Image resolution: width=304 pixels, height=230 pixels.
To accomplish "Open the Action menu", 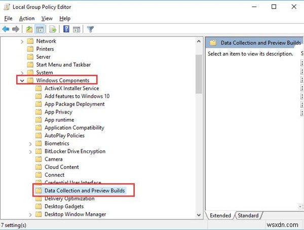I will pyautogui.click(x=27, y=18).
